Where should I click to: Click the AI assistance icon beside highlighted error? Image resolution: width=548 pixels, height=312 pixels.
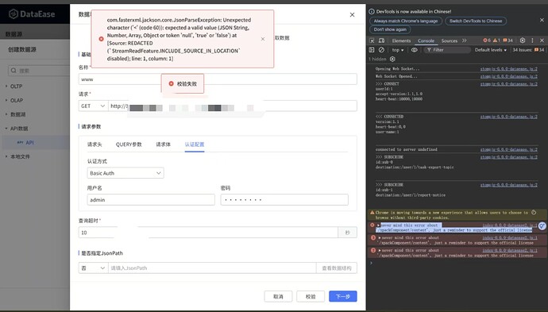coord(542,226)
